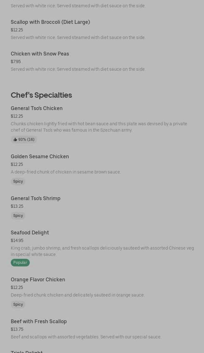Viewport: 204px width, 353px height.
Task: Click the Spicy tag under Golden Sesame Chicken
Action: (18, 181)
